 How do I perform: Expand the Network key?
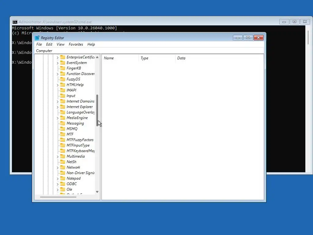pos(57,168)
